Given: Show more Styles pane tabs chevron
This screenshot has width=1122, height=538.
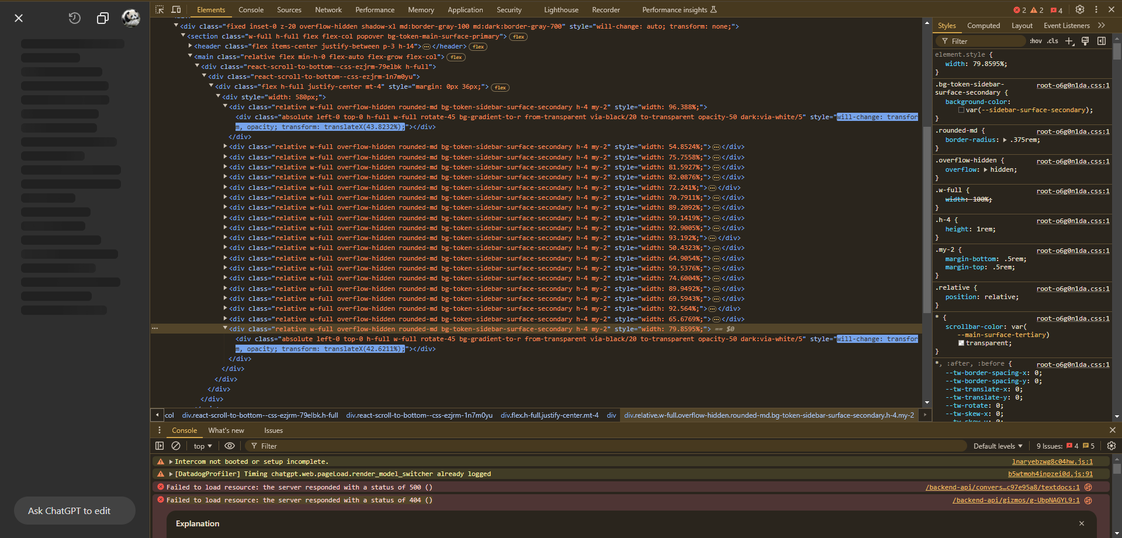Looking at the screenshot, I should (x=1102, y=25).
